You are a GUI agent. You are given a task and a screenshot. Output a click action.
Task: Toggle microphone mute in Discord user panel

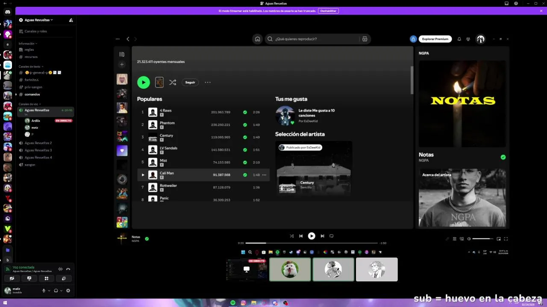44,290
